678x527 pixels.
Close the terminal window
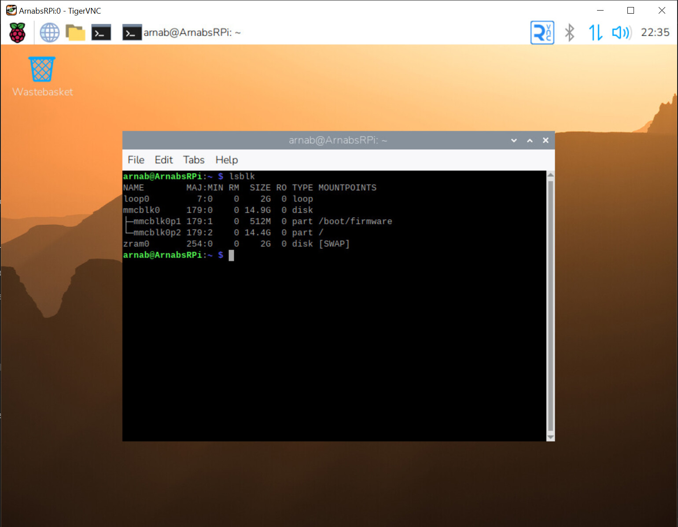[x=545, y=140]
